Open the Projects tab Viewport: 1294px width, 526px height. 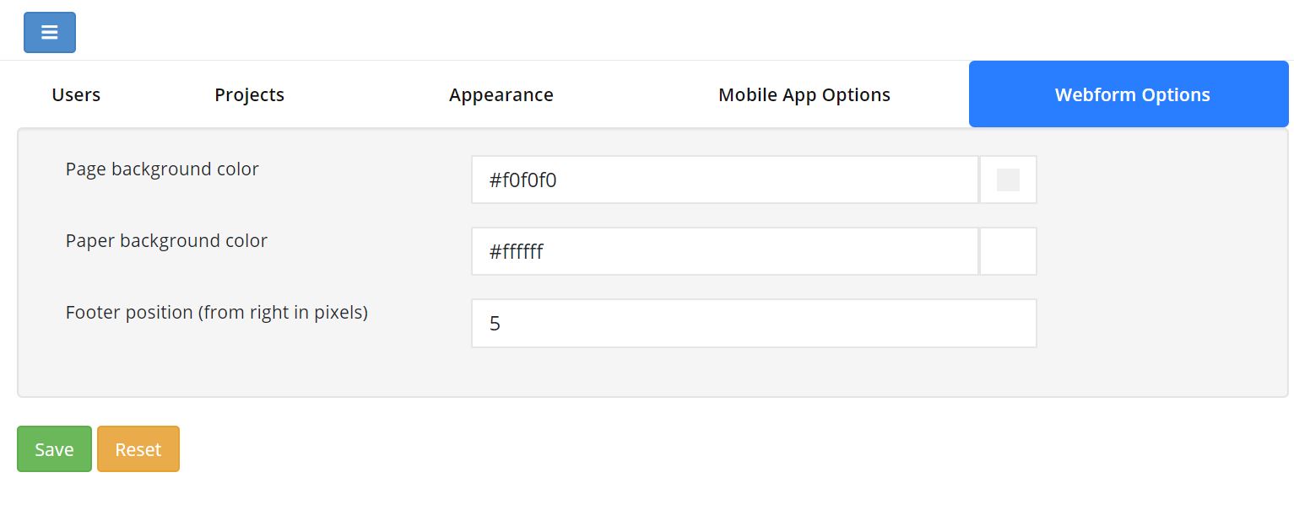[x=249, y=95]
